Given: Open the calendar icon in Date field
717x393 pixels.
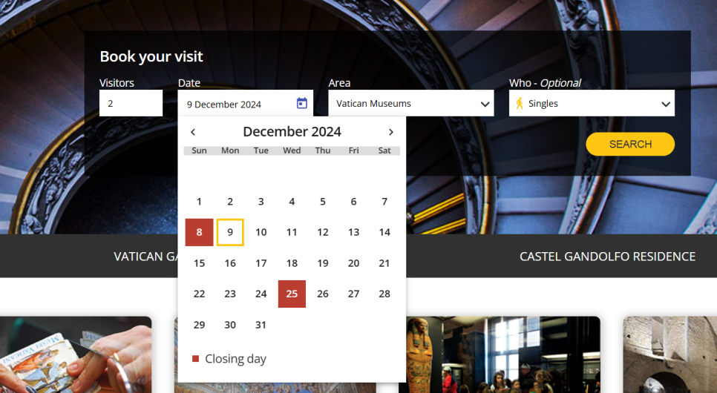Looking at the screenshot, I should pos(302,103).
